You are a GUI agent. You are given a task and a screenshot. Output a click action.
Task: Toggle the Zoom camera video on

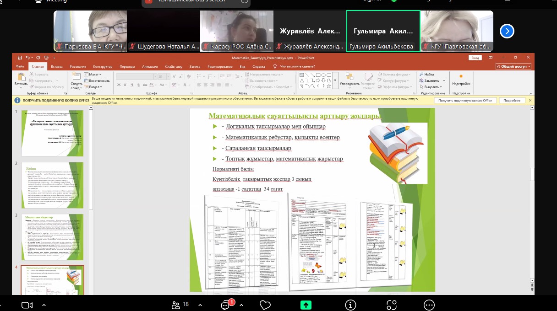27,305
